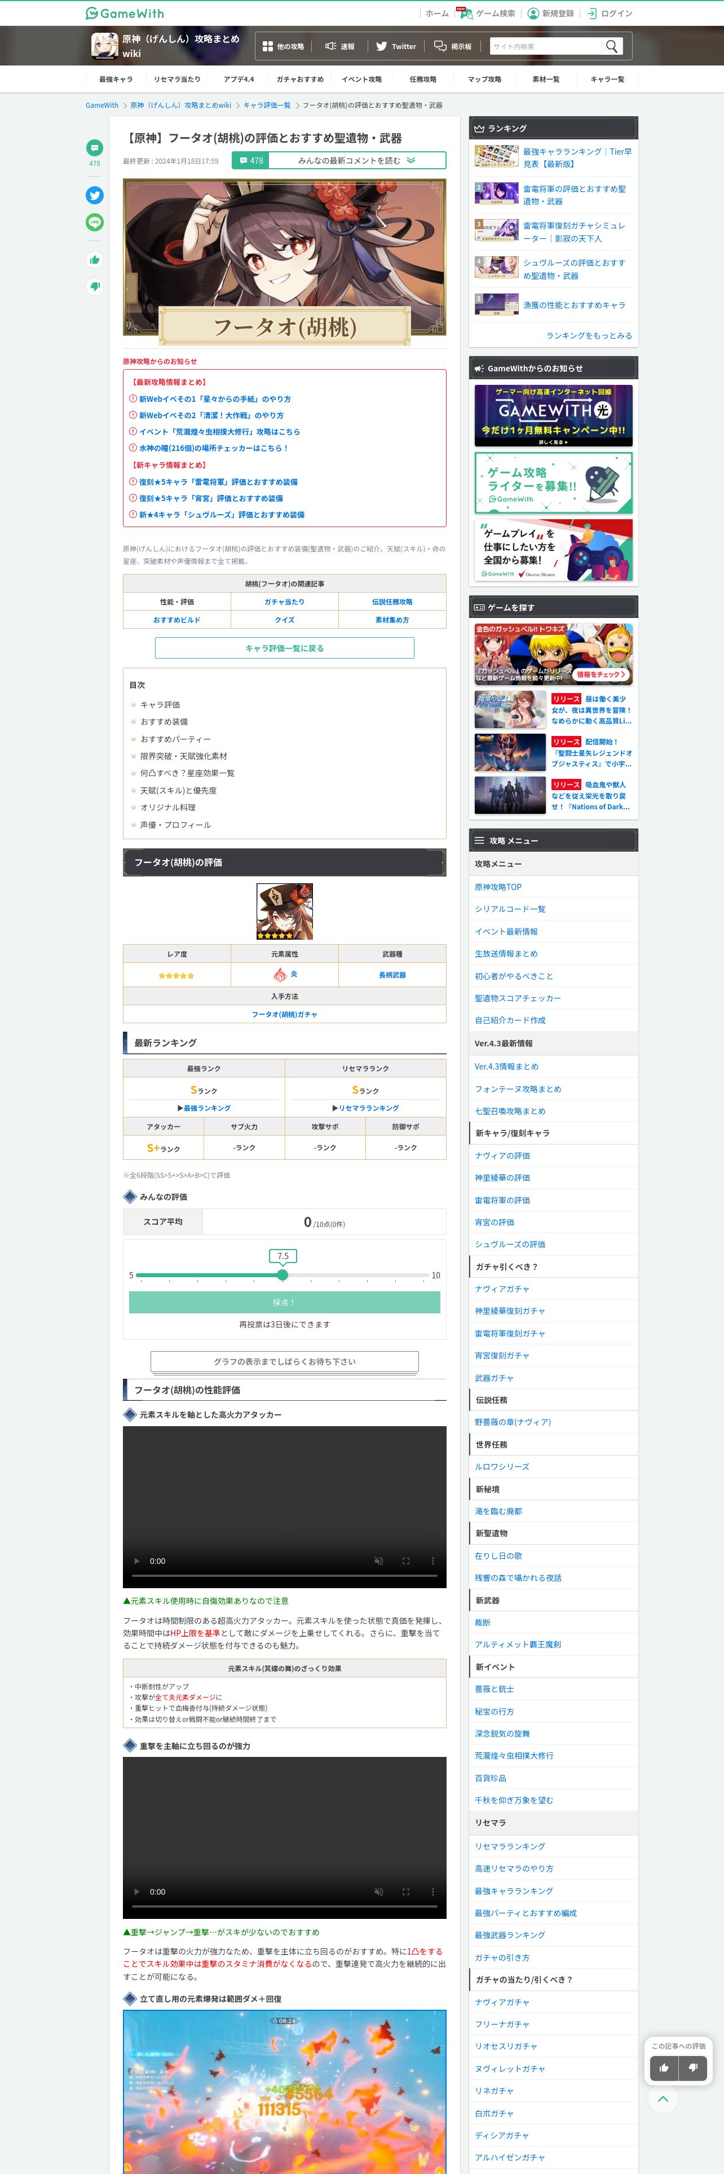Jump to オリジナル料理 in table of contents
724x2174 pixels.
[167, 808]
